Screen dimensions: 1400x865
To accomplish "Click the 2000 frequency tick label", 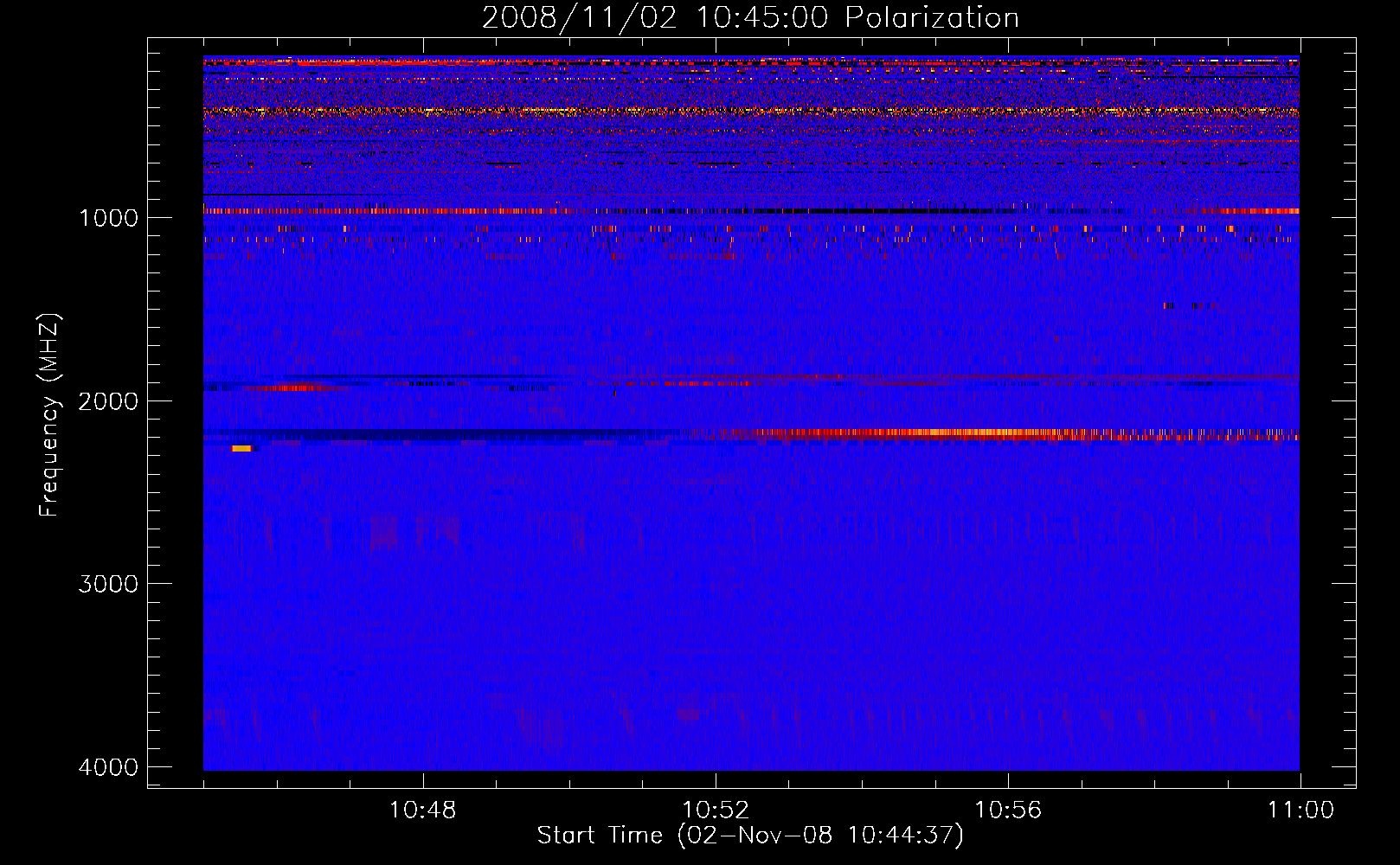I will 108,401.
